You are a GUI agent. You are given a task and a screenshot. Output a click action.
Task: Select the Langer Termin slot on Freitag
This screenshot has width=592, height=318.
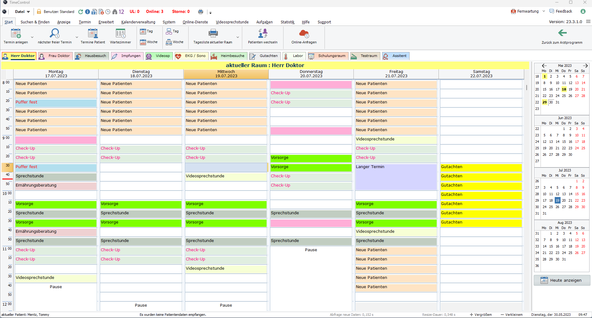tap(396, 177)
